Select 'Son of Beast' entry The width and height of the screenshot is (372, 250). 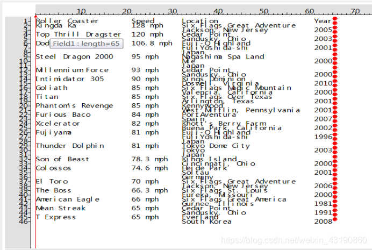62,159
